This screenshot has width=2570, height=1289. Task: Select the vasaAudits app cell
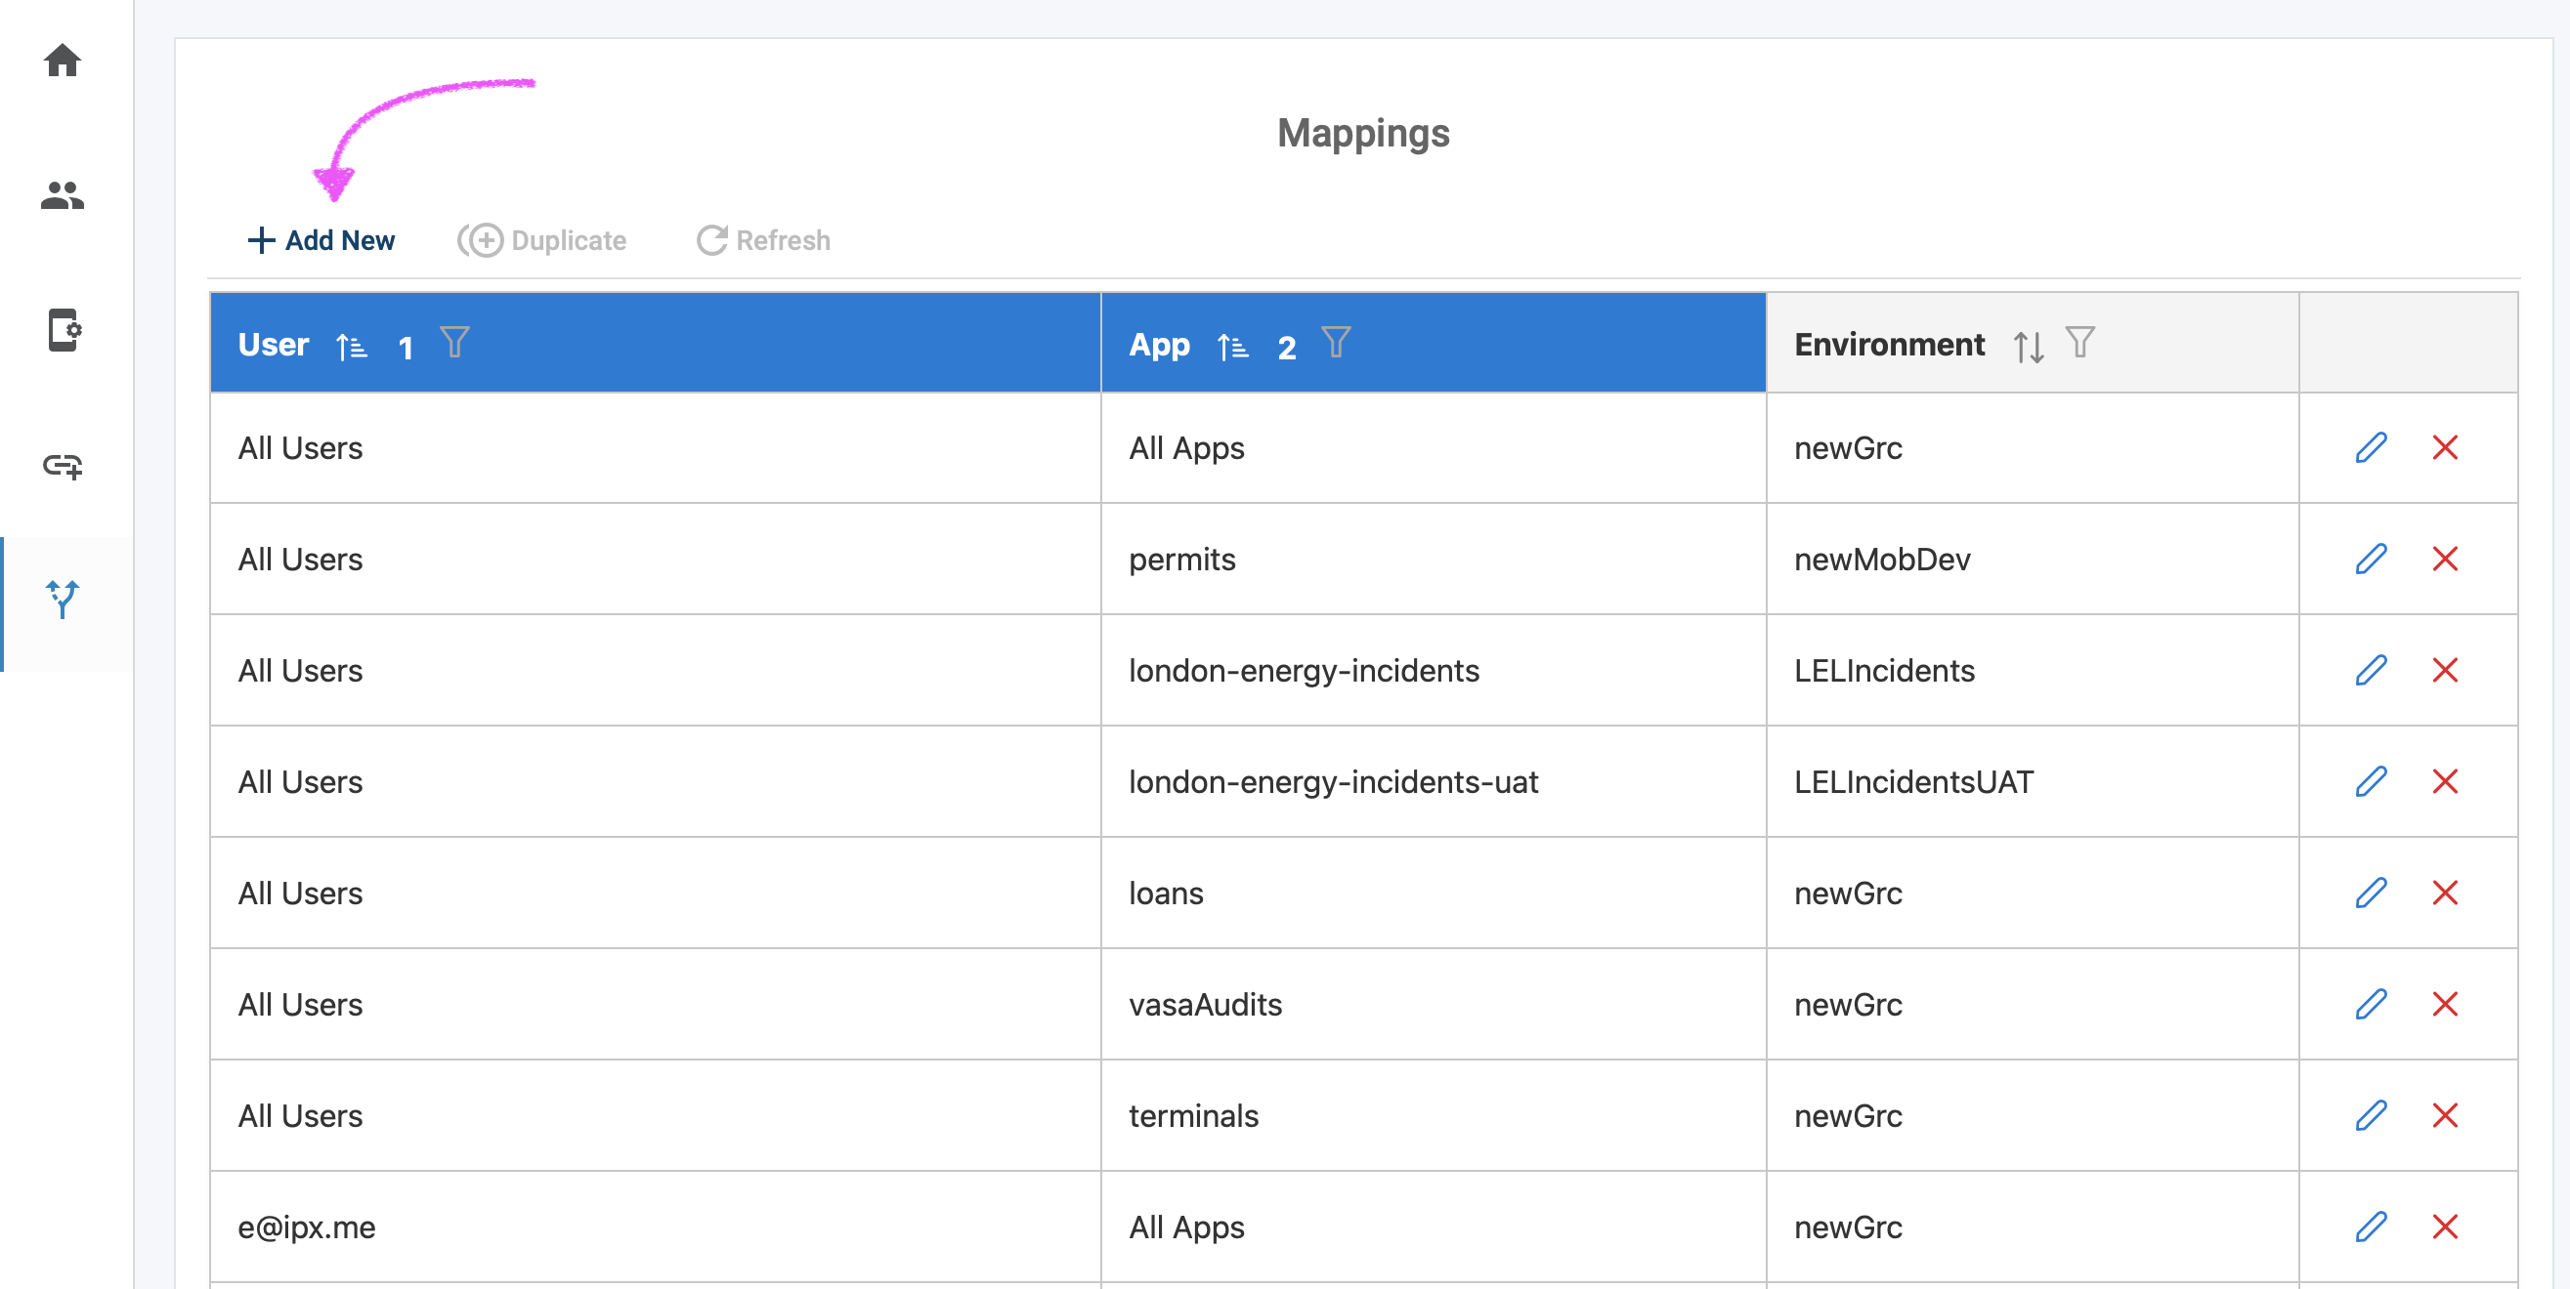pyautogui.click(x=1205, y=1005)
